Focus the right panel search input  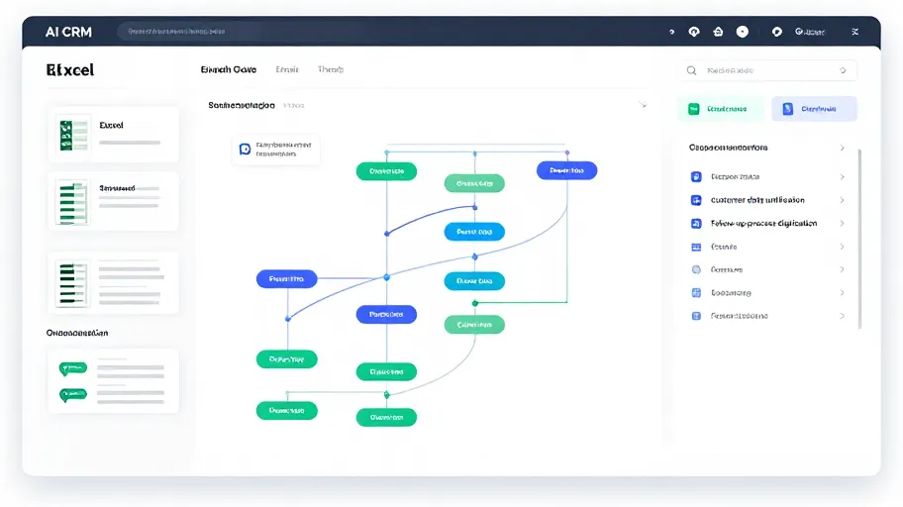click(x=767, y=70)
